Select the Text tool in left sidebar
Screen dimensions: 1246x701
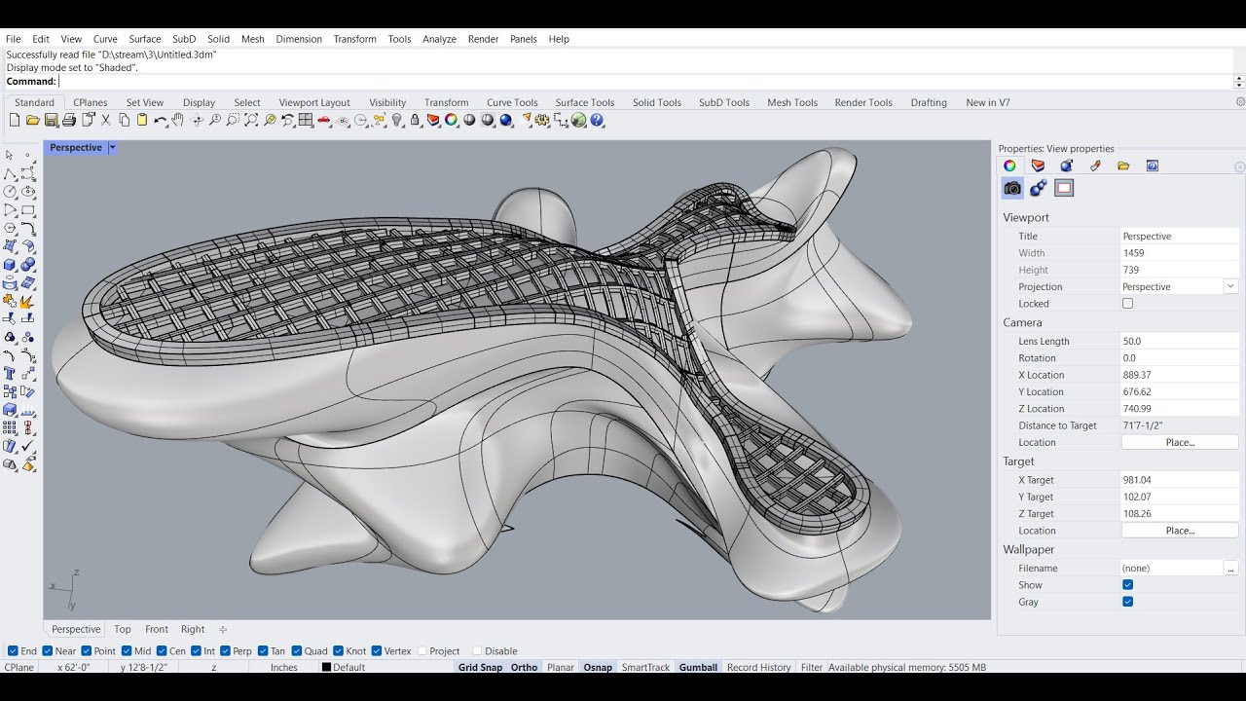point(10,373)
